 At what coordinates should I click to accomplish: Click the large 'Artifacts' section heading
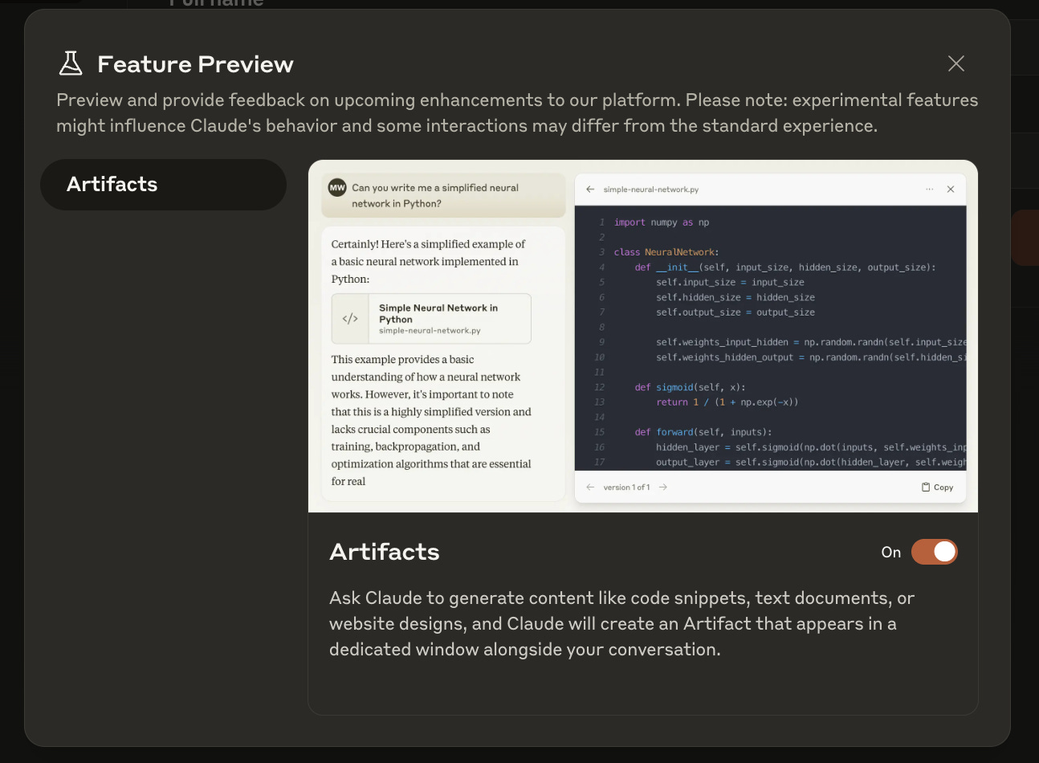(x=385, y=552)
